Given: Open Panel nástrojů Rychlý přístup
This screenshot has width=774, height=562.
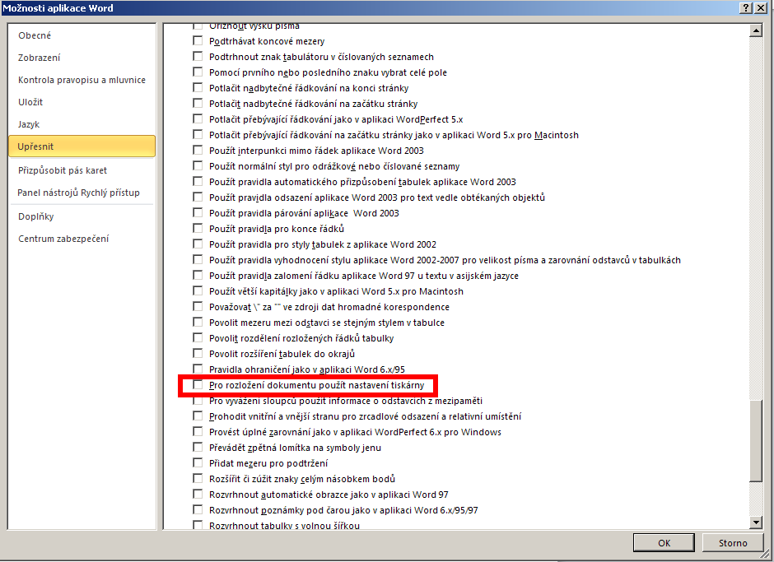Looking at the screenshot, I should [78, 193].
